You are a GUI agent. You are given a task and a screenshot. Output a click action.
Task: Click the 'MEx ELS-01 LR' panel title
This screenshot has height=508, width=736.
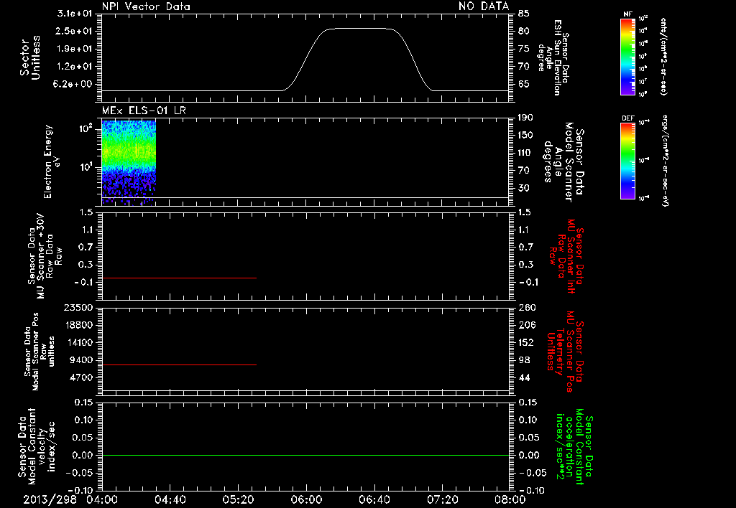point(144,110)
